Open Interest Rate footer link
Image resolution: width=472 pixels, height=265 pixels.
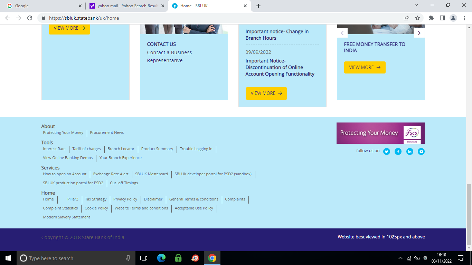(54, 149)
